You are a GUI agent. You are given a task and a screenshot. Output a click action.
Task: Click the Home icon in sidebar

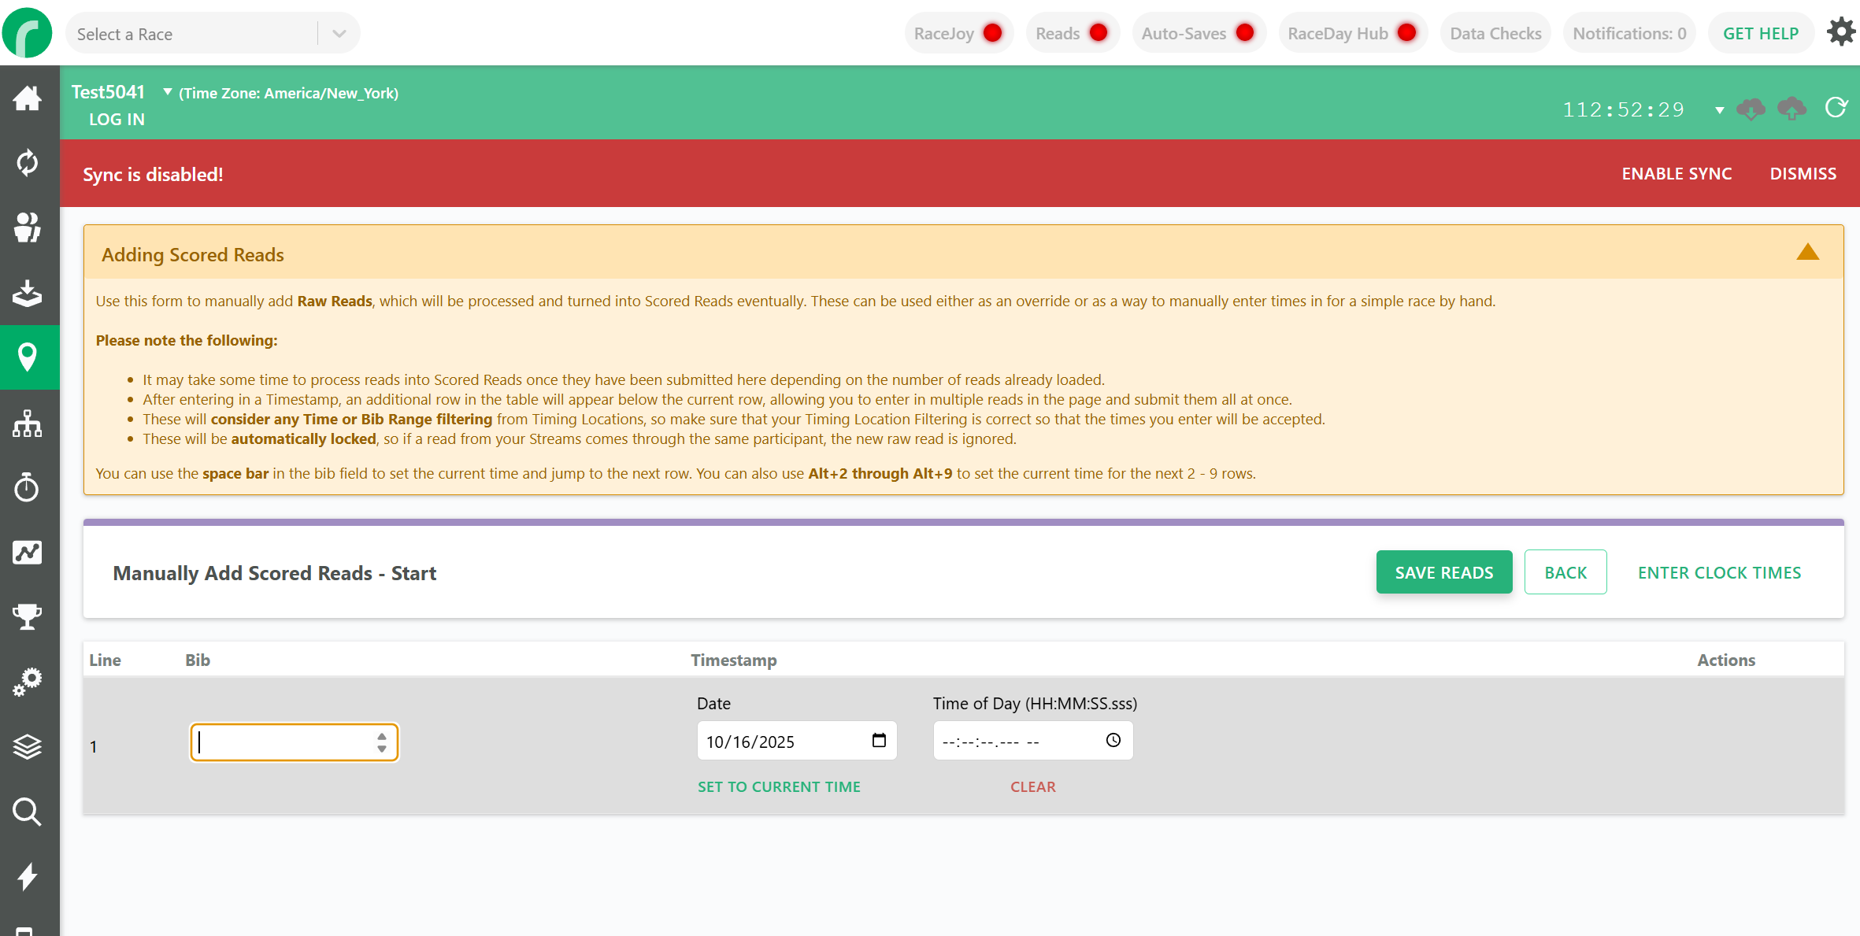[28, 98]
